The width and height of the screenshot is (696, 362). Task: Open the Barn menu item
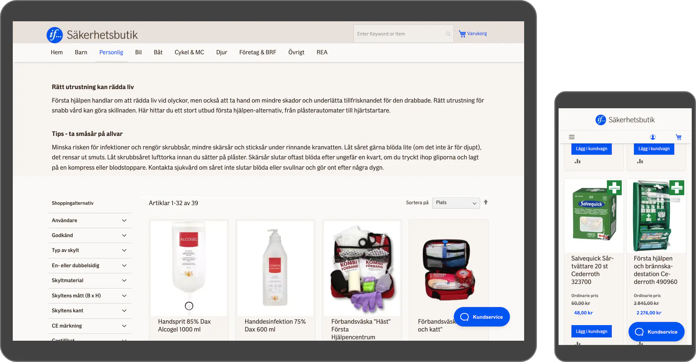(81, 53)
